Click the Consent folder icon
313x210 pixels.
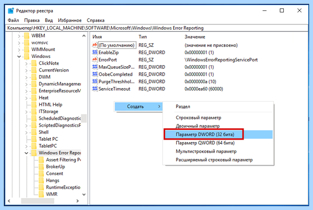pos(41,174)
